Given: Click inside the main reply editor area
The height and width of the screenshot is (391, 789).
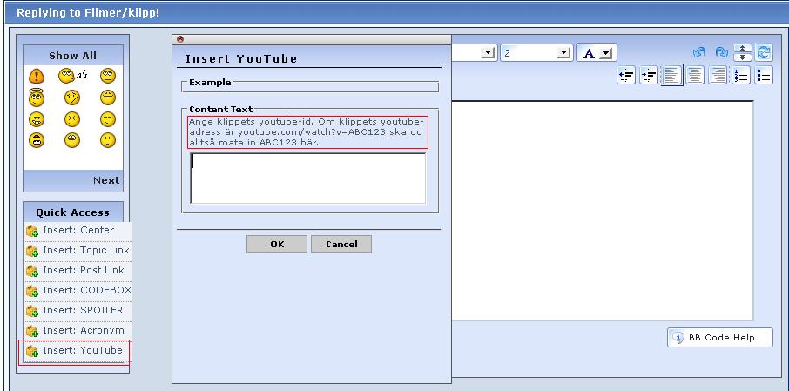Looking at the screenshot, I should (x=603, y=211).
